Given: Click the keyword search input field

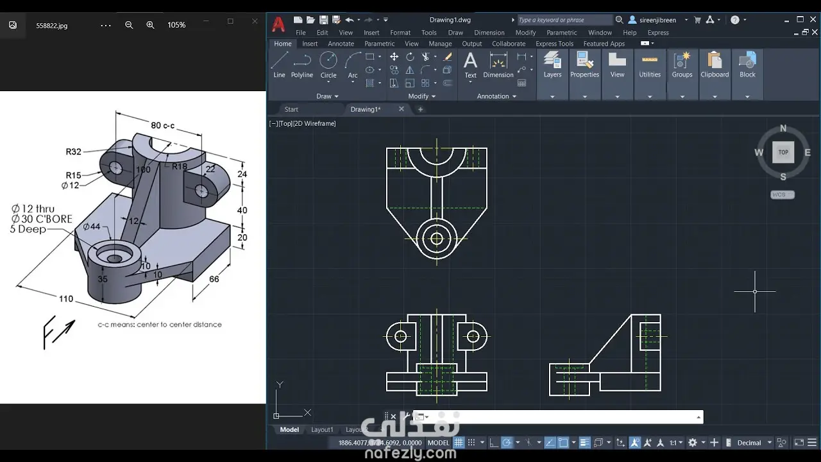Looking at the screenshot, I should tap(564, 20).
